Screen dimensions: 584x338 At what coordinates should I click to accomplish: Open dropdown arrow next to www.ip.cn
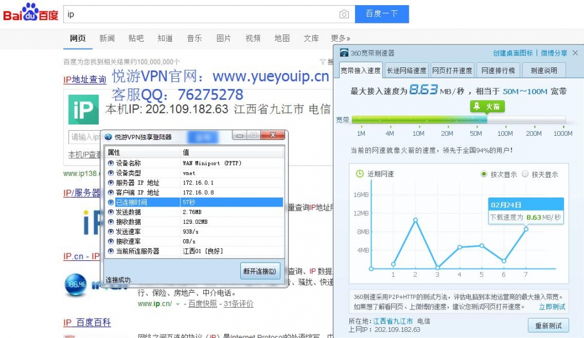[x=178, y=304]
